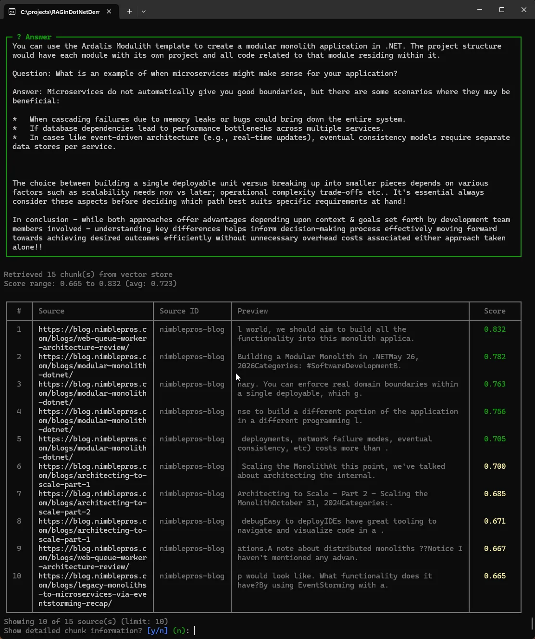The height and width of the screenshot is (639, 535).
Task: Click the terminal icon on the tab
Action: [x=12, y=12]
